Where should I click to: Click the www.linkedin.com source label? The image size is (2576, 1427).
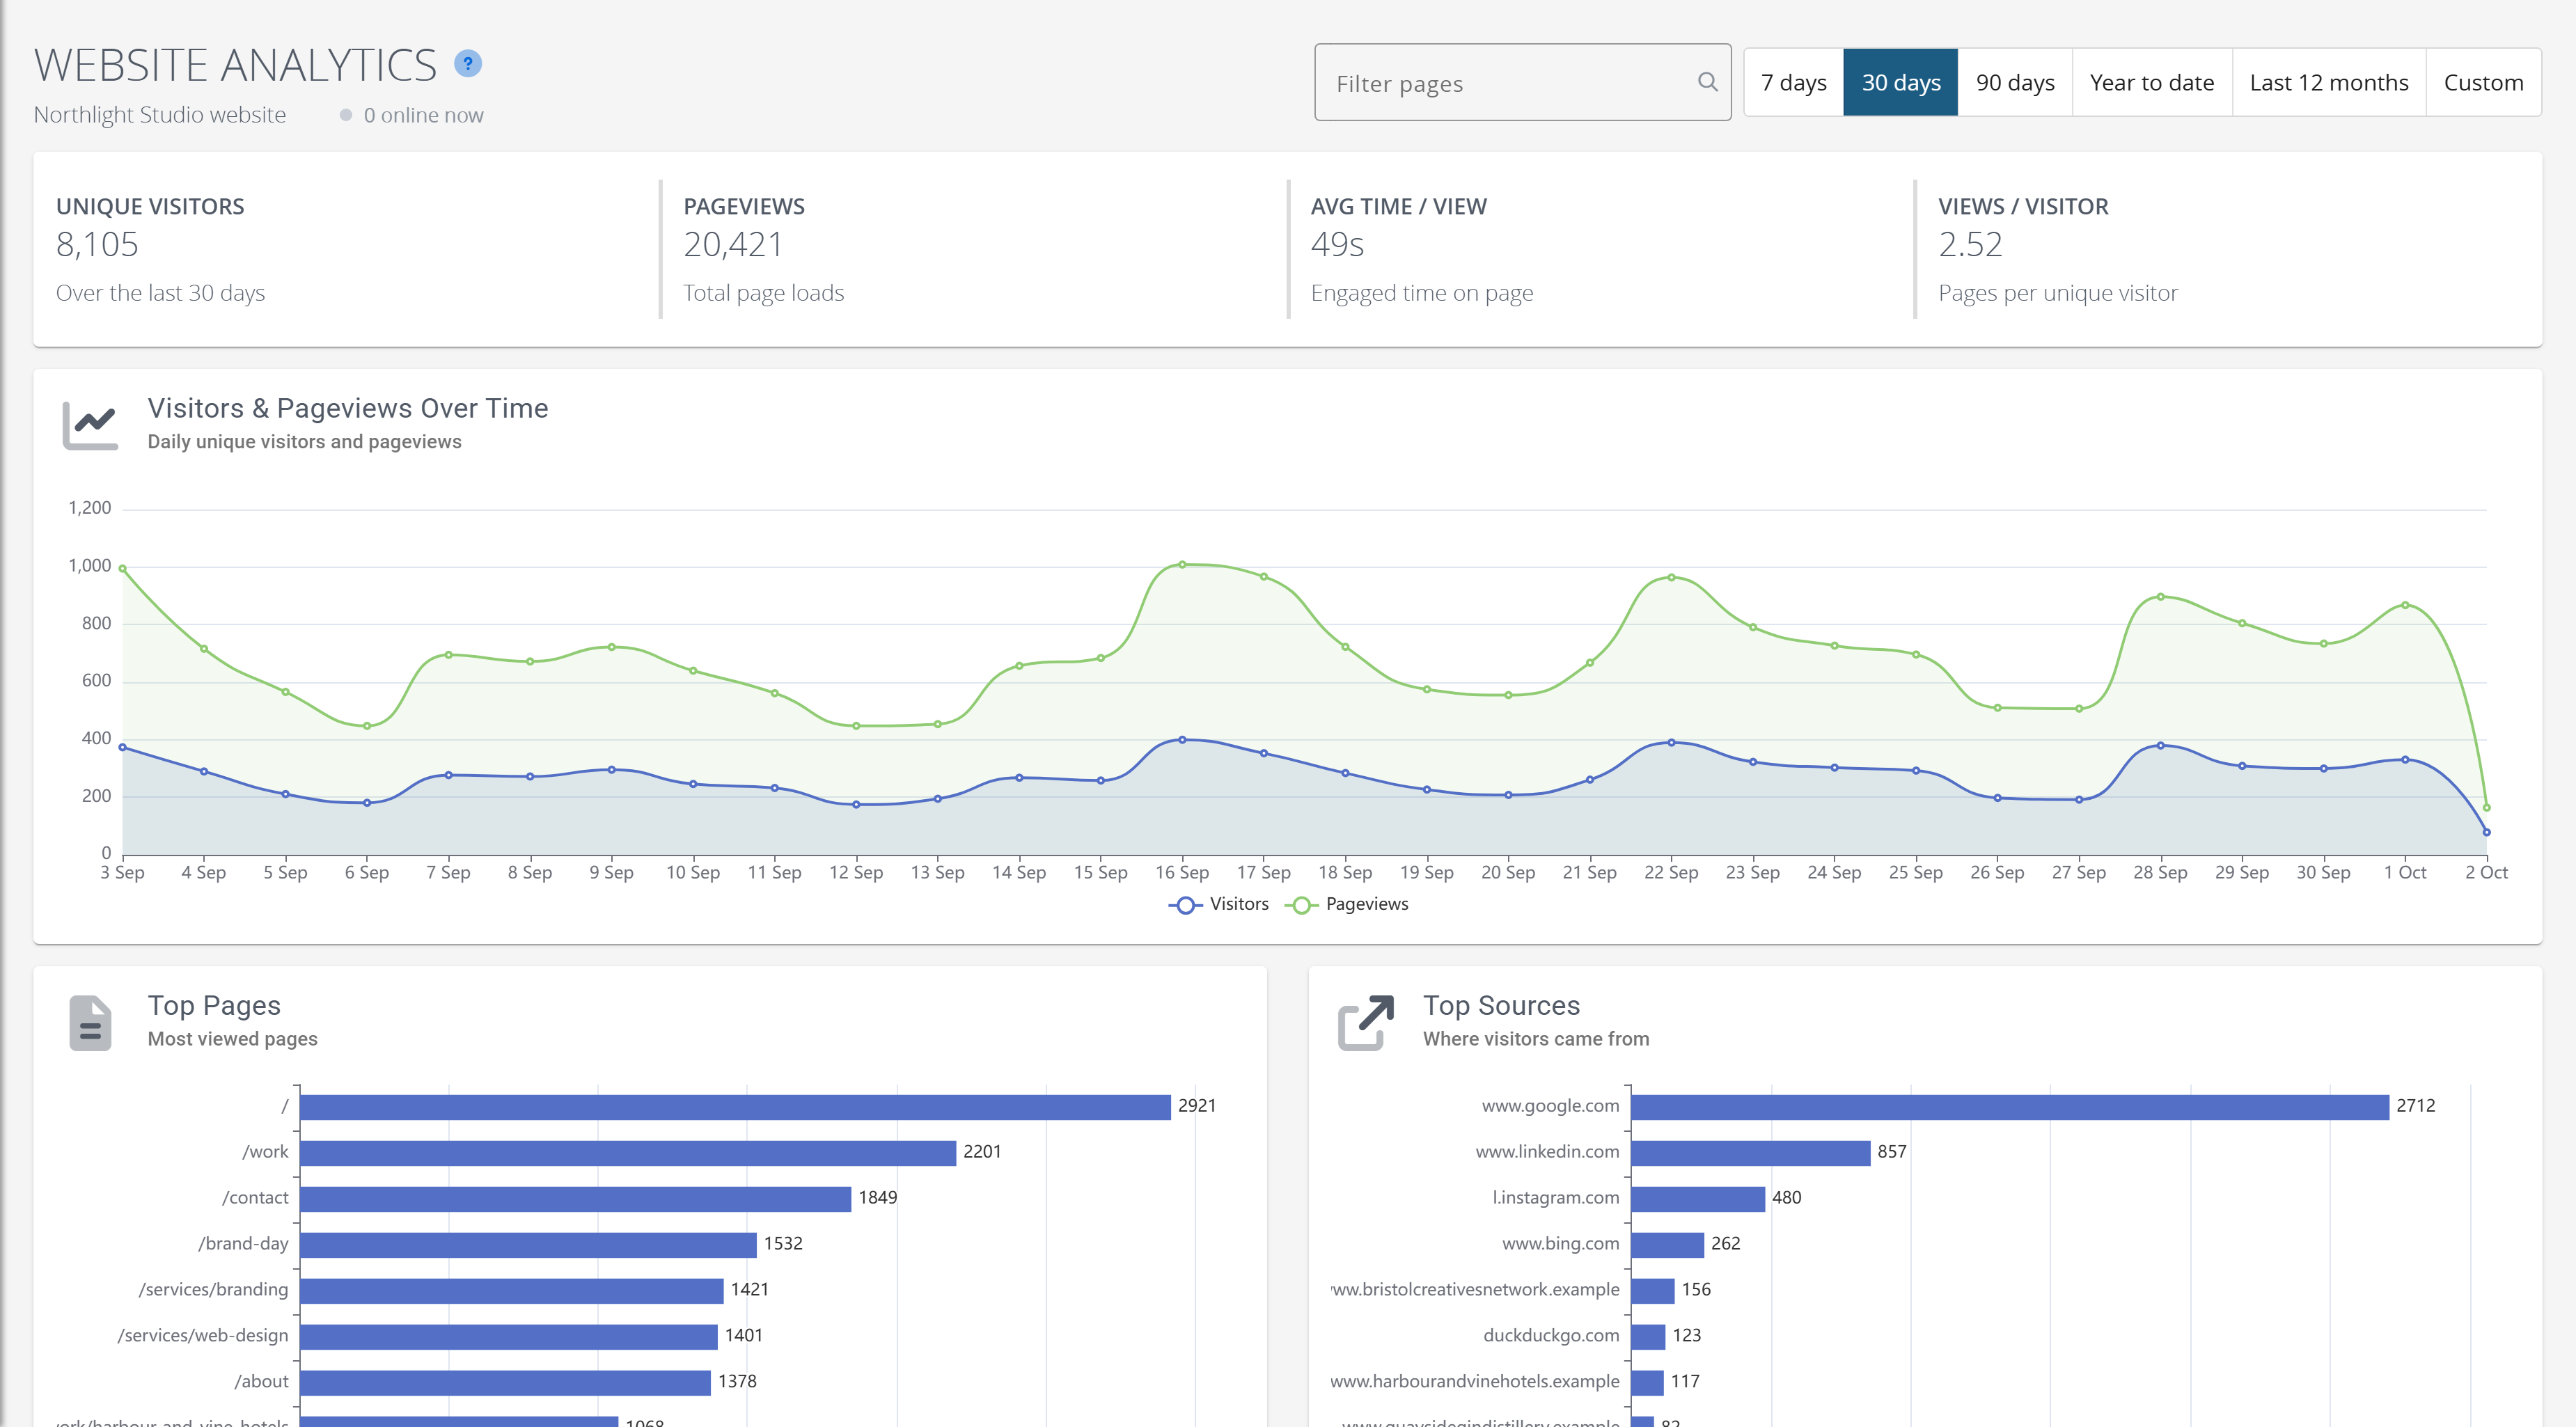tap(1547, 1152)
